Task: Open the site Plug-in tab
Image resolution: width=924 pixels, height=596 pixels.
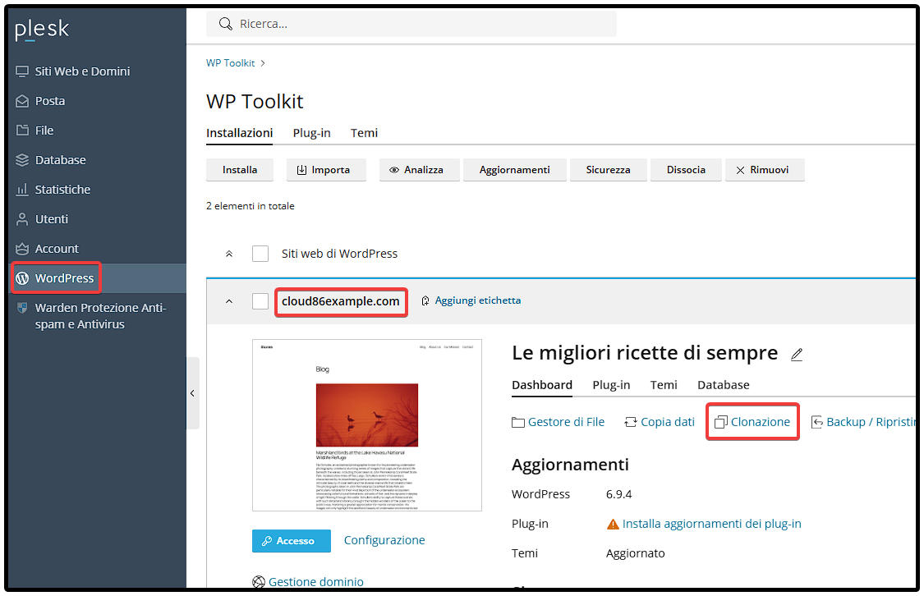Action: [x=611, y=385]
